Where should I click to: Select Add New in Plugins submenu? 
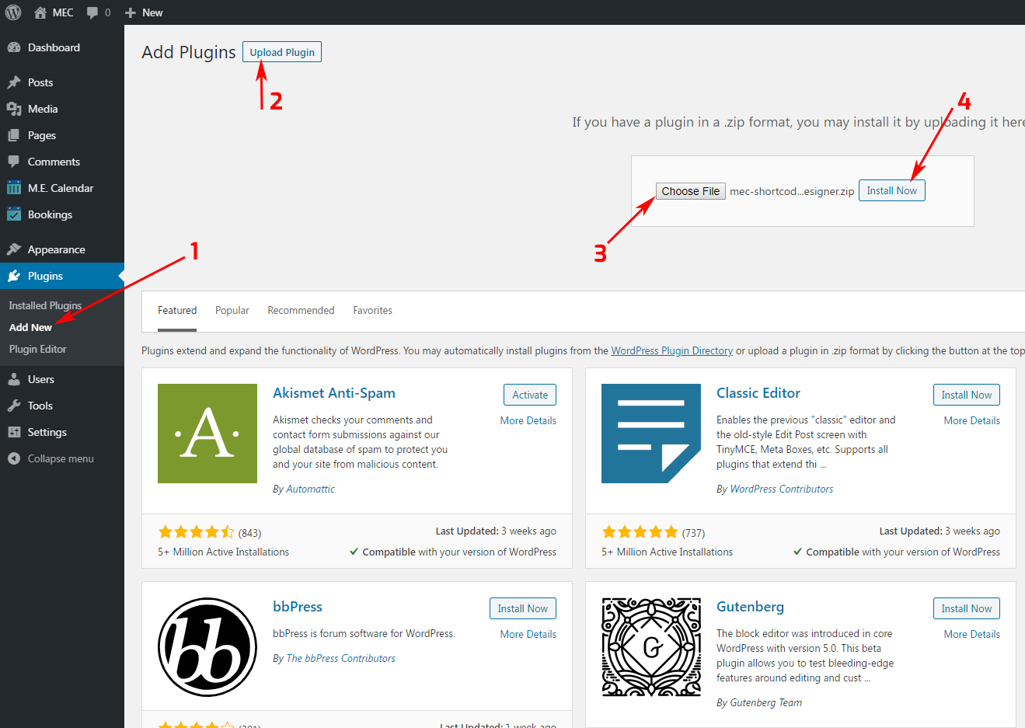[x=30, y=327]
